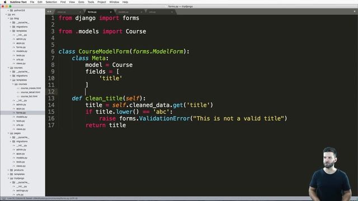Open the Sublime Text application menu
The image size is (358, 201).
click(18, 2)
